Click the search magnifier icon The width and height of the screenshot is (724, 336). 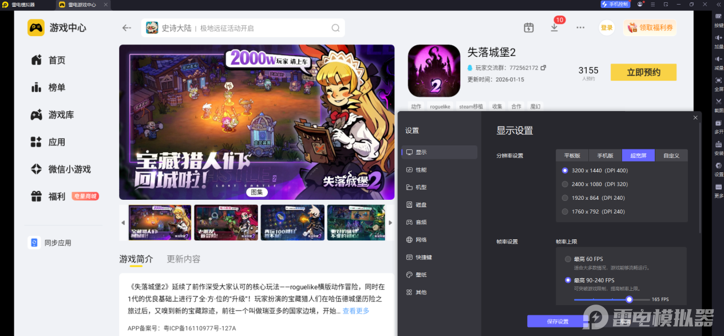tap(335, 28)
